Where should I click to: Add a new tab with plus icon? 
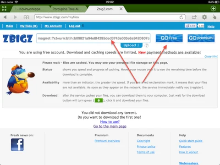213,9
